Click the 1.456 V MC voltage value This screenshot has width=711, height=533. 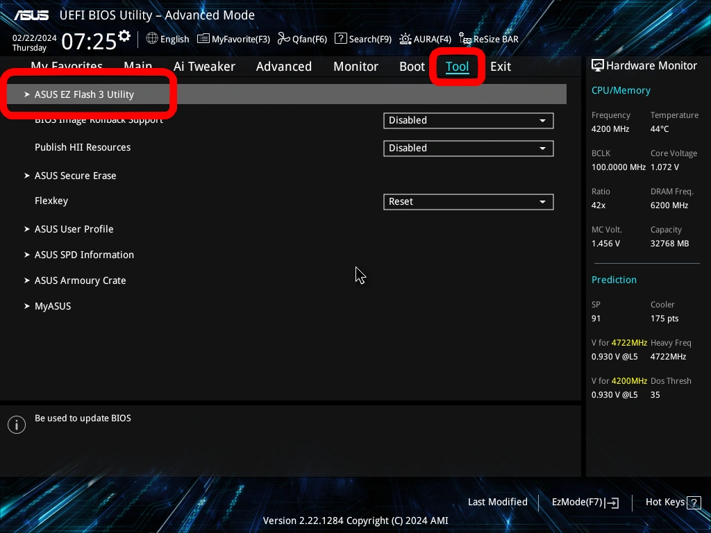[x=605, y=244]
